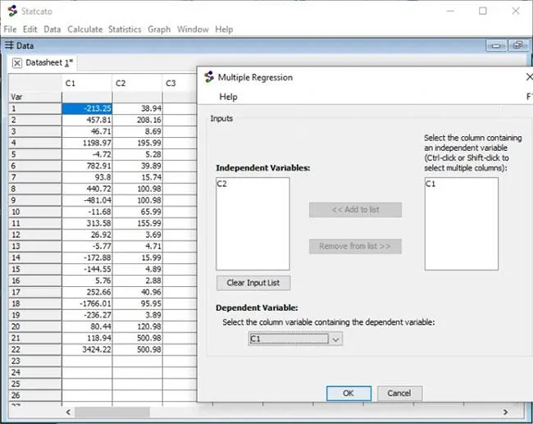Click the OK button
533x424 pixels.
click(x=348, y=394)
